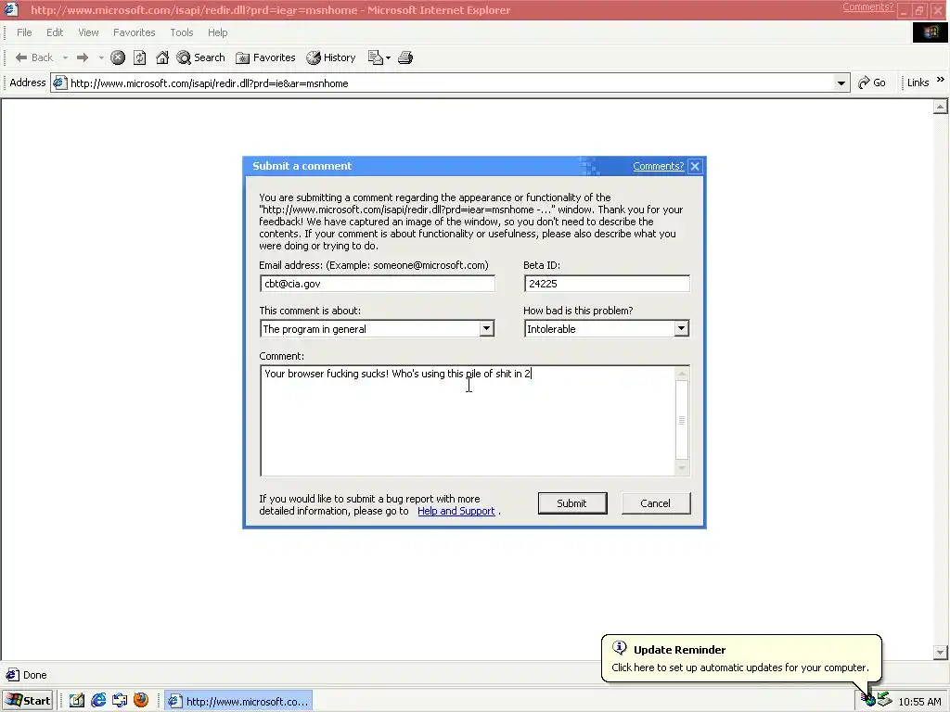This screenshot has height=712, width=950.
Task: Close the Submit a comment dialog
Action: pos(695,166)
